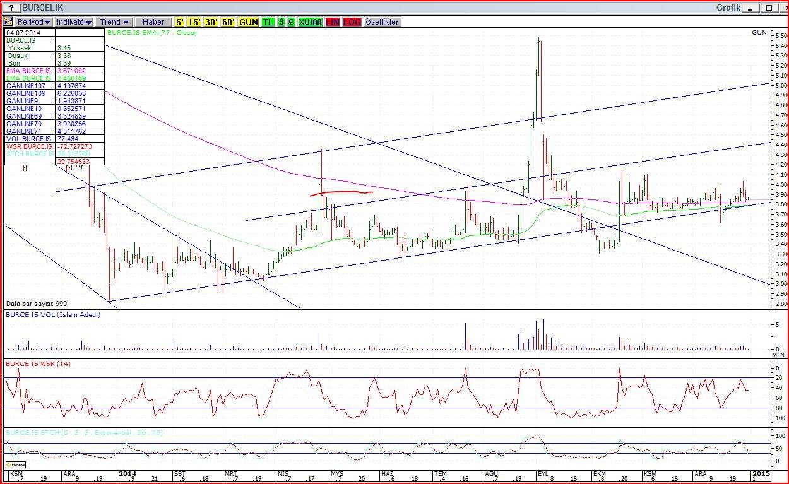Click the Haber news button
This screenshot has width=789, height=484.
153,21
